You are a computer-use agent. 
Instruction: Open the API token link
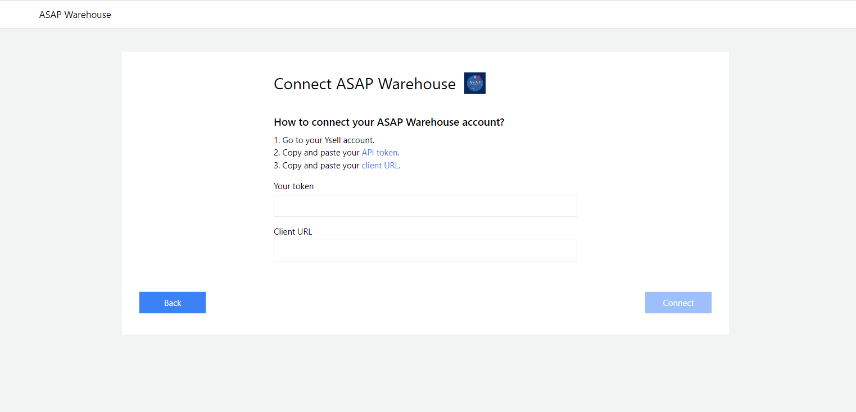(379, 153)
